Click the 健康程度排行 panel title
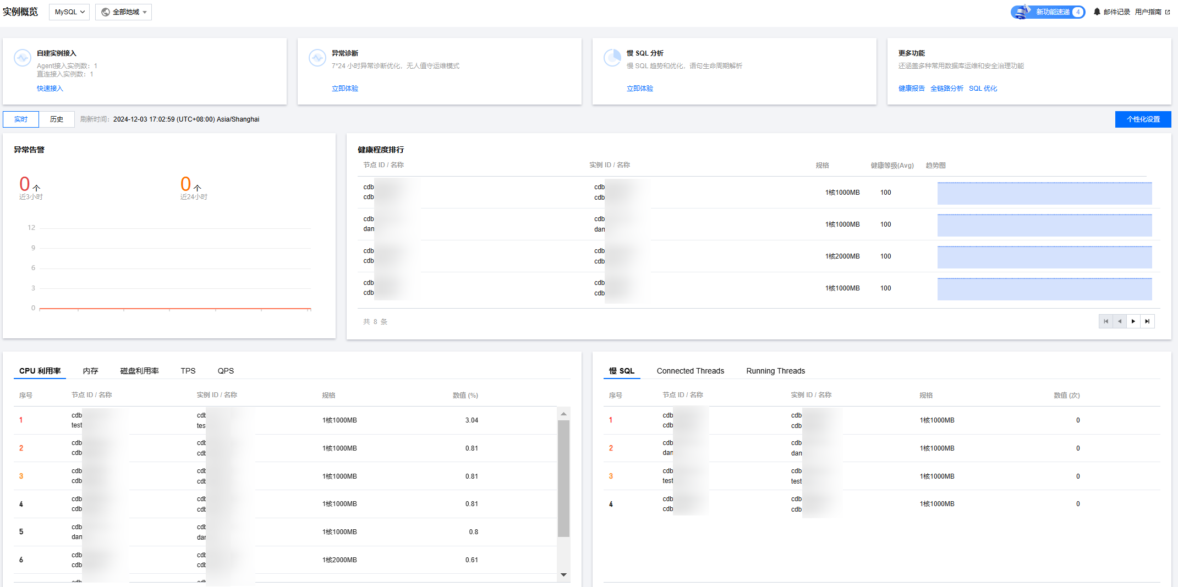 pyautogui.click(x=381, y=150)
